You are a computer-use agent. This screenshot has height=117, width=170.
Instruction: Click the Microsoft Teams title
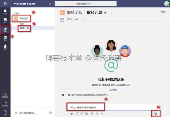24,4
